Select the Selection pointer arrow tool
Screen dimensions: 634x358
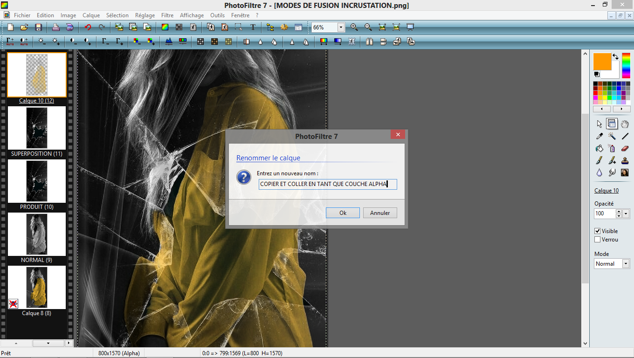pyautogui.click(x=600, y=124)
